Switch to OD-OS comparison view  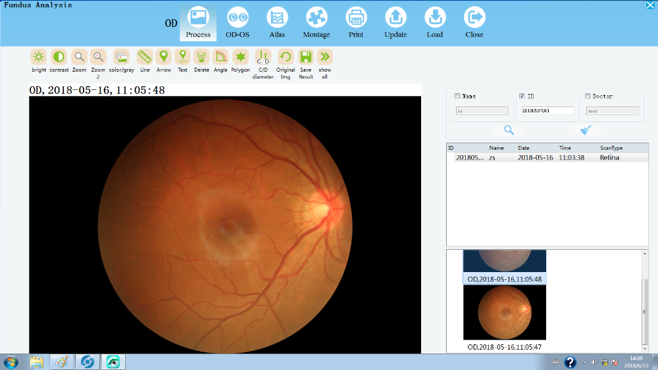[238, 23]
